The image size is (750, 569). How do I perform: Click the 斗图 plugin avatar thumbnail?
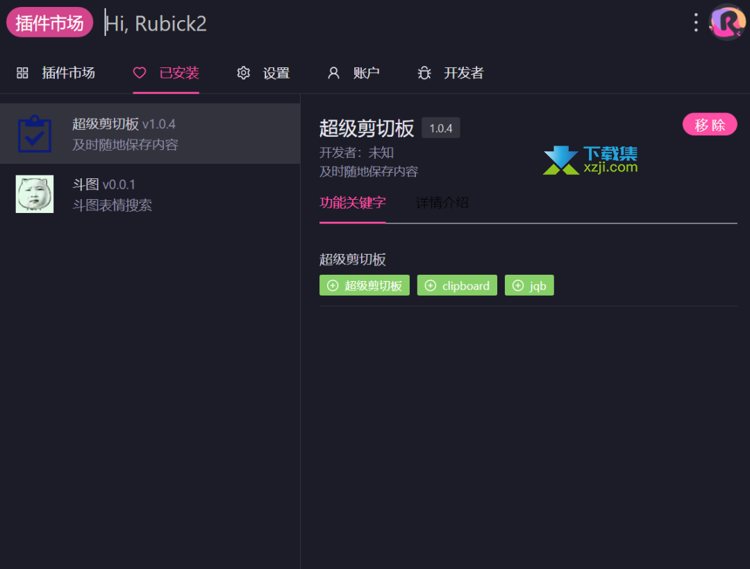click(34, 194)
